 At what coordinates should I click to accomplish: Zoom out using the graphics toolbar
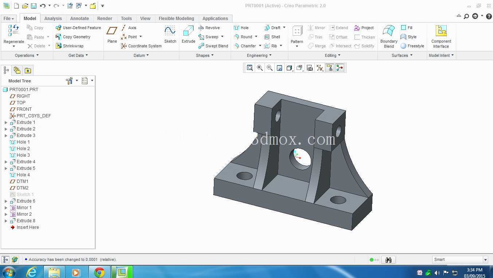click(270, 68)
